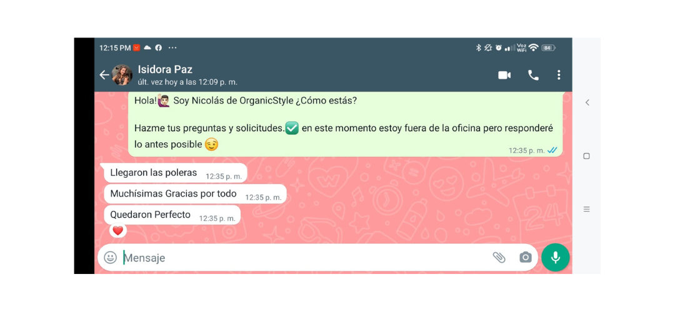Open Isidora Paz profile photo
This screenshot has width=675, height=312.
point(122,76)
